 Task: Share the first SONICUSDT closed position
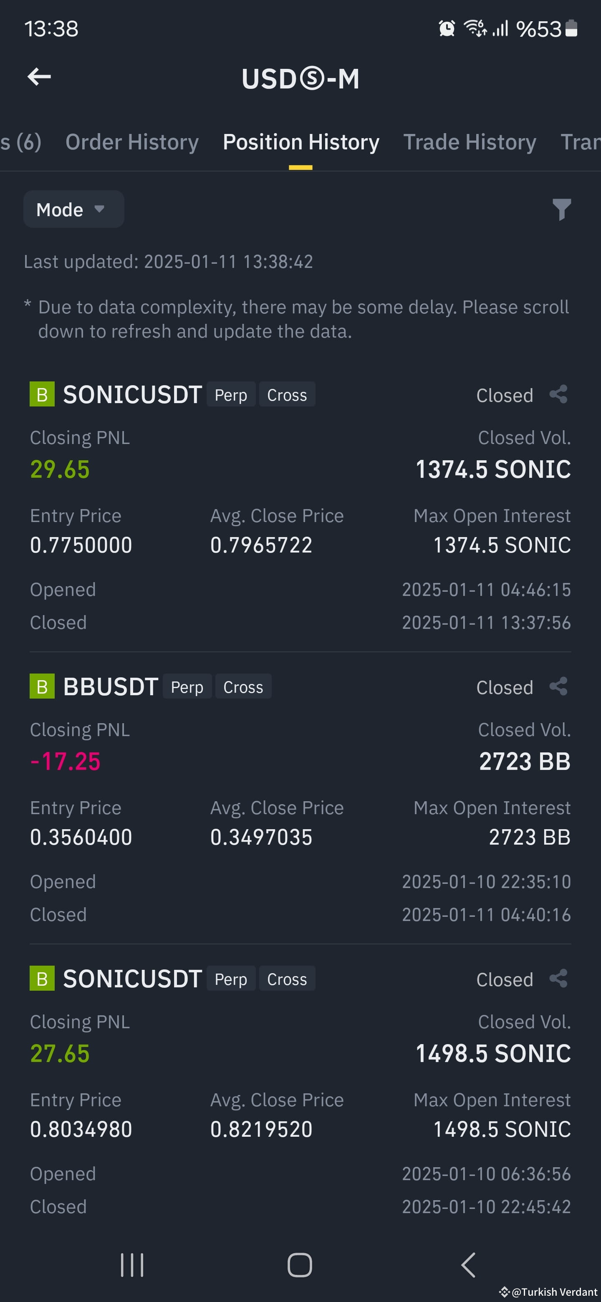coord(558,394)
